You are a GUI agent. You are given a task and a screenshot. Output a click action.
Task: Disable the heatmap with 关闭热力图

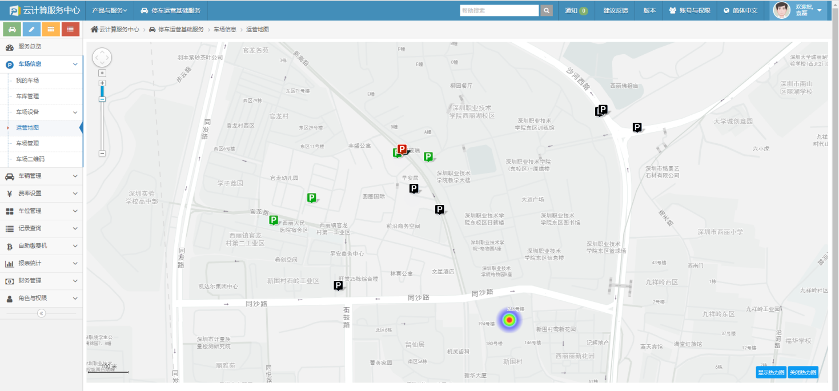803,372
